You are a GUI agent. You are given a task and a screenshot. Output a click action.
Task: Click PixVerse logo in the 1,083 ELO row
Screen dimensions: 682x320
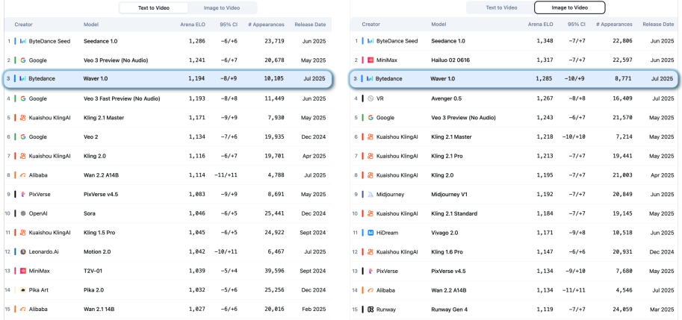tap(23, 195)
